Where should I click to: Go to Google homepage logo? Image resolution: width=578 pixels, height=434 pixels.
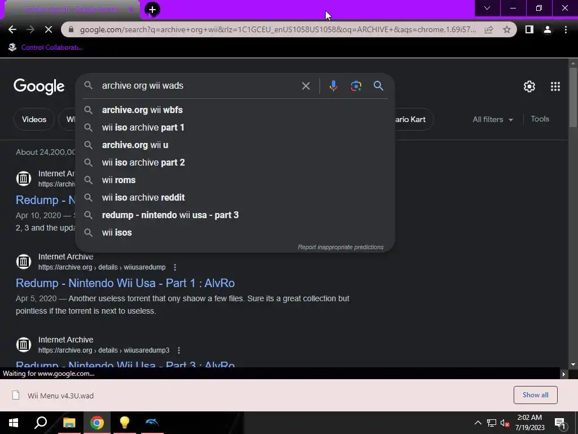click(39, 86)
